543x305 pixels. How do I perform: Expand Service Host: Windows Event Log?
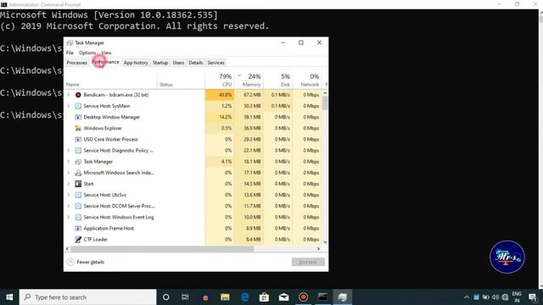tap(69, 217)
